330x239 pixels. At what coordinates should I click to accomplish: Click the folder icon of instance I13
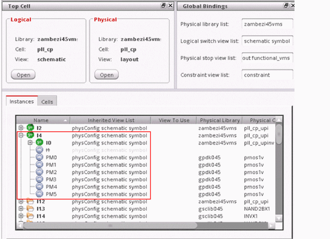click(x=30, y=209)
